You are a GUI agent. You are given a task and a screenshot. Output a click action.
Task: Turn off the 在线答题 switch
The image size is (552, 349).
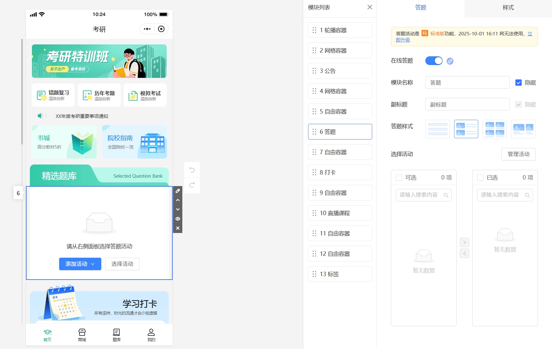pyautogui.click(x=433, y=61)
